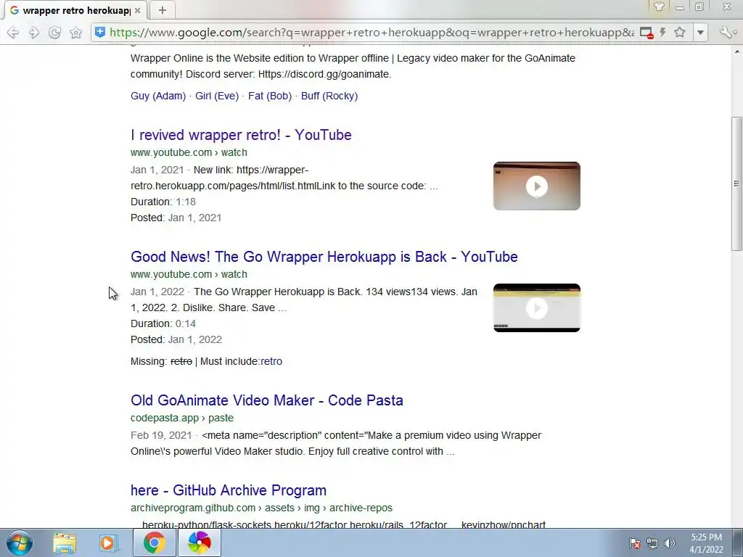Click the blue shield security icon
Viewport: 743px width, 557px height.
tap(100, 32)
